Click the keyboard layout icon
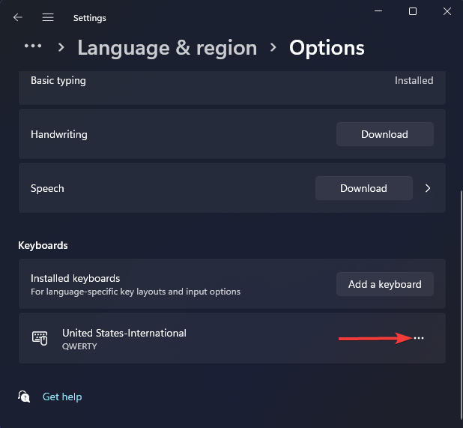The width and height of the screenshot is (463, 428). (40, 338)
